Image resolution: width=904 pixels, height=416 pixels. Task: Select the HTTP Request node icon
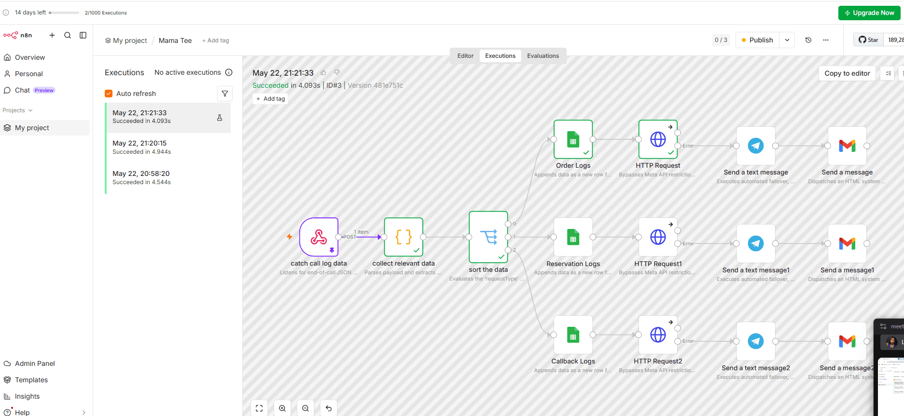[x=658, y=139]
